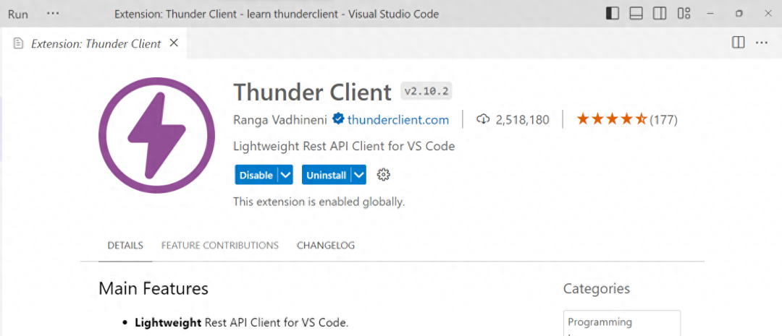
Task: Switch to the FEATURE CONTRIBUTIONS tab
Action: click(220, 246)
